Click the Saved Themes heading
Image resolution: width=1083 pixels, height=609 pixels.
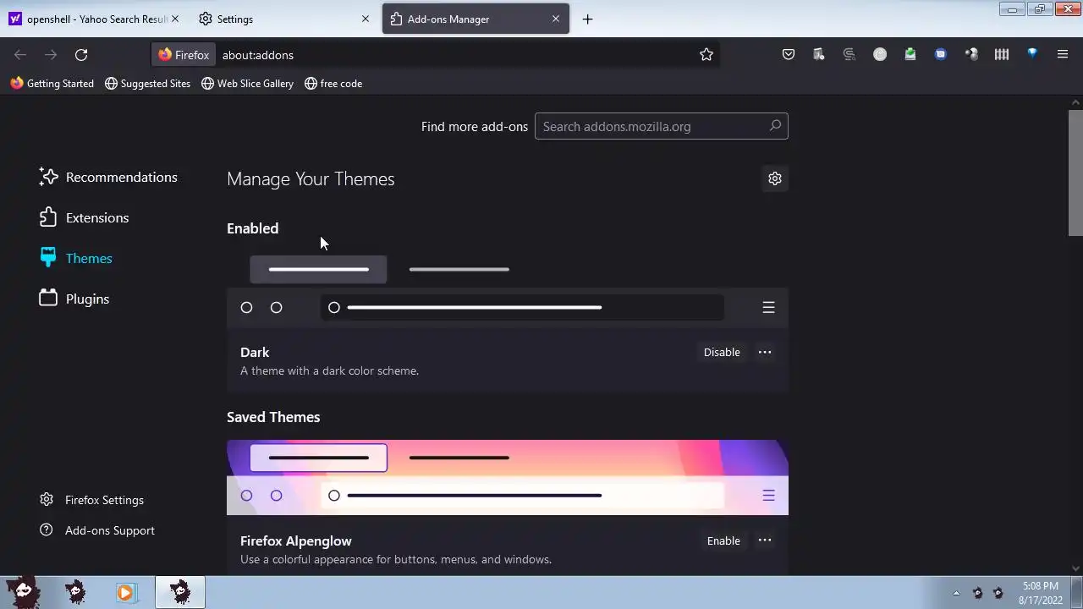pyautogui.click(x=273, y=417)
